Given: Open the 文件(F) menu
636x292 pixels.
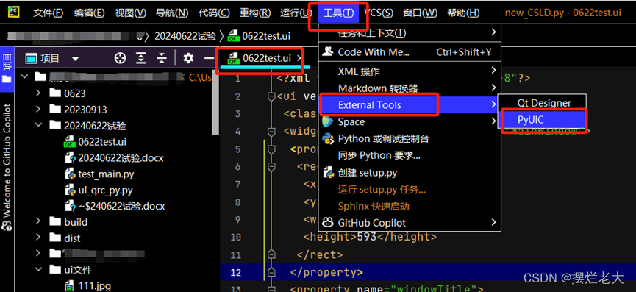Looking at the screenshot, I should click(48, 13).
